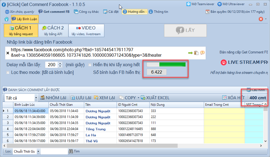The width and height of the screenshot is (270, 157).
Task: Open the Hướng dẫn guide menu
Action: point(135,12)
